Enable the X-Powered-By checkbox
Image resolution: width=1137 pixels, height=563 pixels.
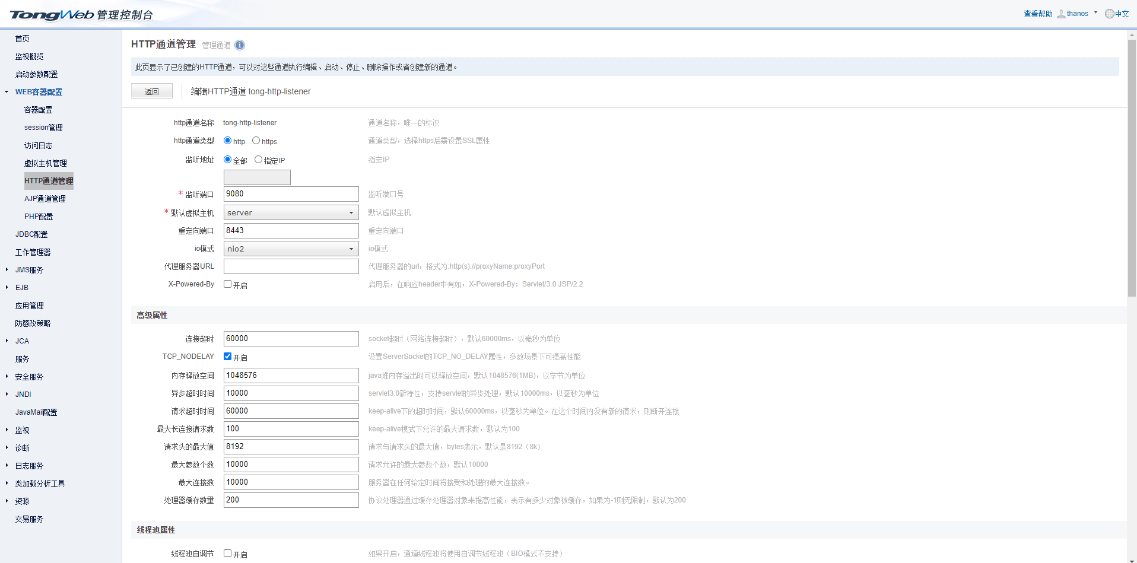coord(227,284)
